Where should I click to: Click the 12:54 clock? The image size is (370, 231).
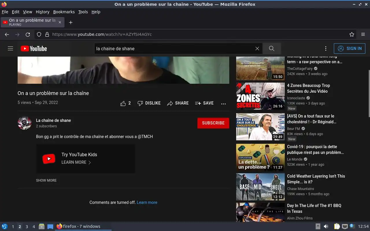tap(363, 226)
